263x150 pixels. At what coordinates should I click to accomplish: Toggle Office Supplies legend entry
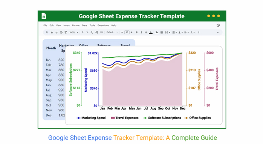(x=197, y=118)
